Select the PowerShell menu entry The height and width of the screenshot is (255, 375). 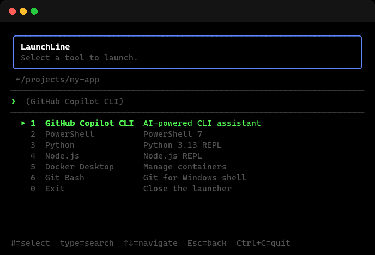pyautogui.click(x=116, y=134)
